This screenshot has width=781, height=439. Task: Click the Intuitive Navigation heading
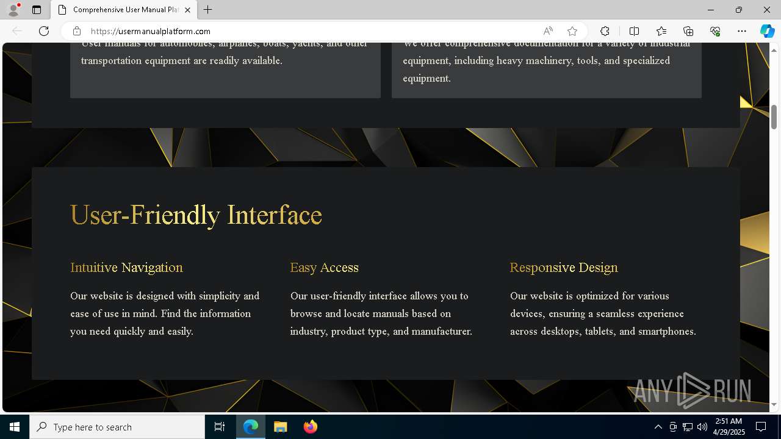126,267
